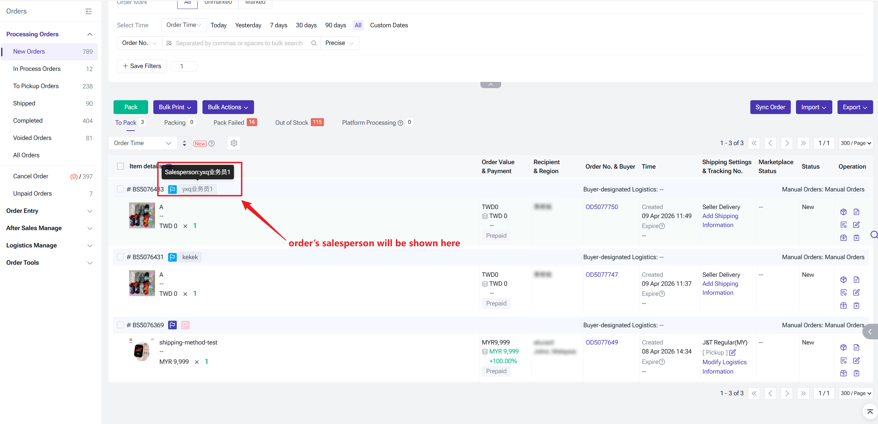Open the 300 / Page size dropdown at top
This screenshot has width=878, height=424.
point(856,143)
